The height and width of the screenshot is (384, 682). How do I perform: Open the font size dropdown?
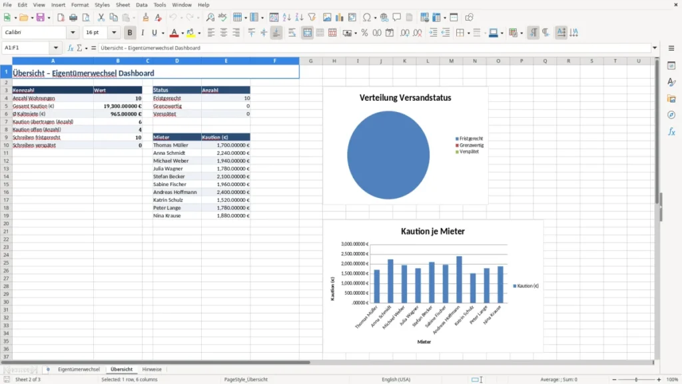coord(114,32)
